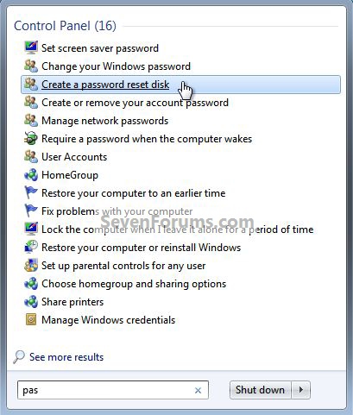Click the magnifier icon beside See more results
The height and width of the screenshot is (415, 353).
[x=19, y=357]
